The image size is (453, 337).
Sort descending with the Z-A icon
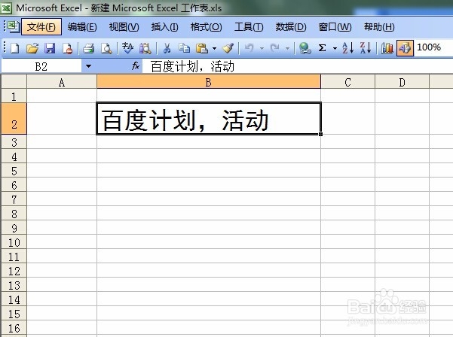pyautogui.click(x=366, y=48)
